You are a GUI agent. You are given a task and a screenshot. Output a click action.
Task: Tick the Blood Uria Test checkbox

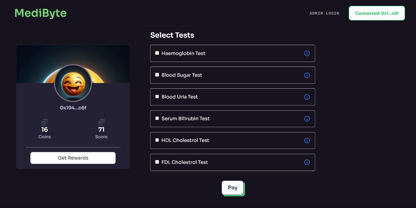(157, 96)
